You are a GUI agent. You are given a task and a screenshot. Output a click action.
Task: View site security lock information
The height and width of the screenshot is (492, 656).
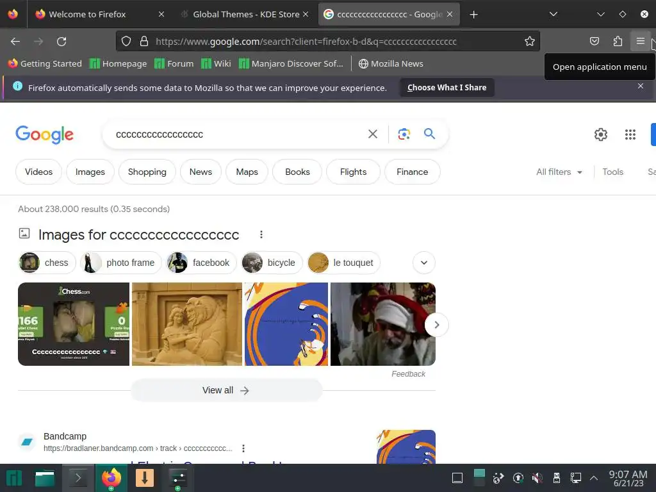point(144,41)
